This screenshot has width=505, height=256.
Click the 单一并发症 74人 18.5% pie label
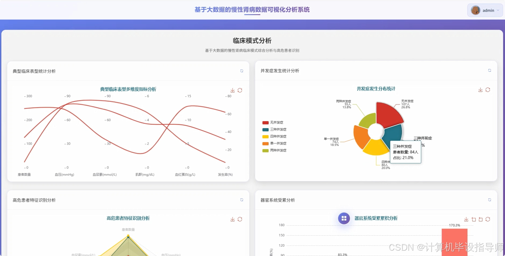[x=331, y=142]
